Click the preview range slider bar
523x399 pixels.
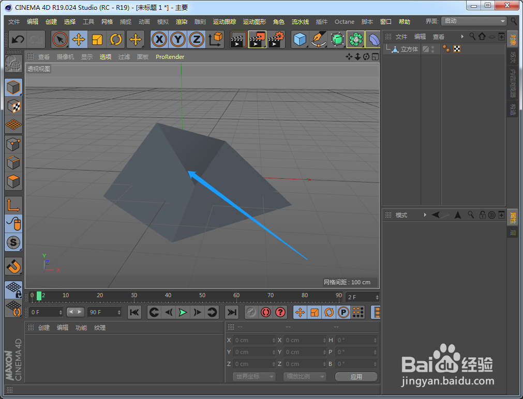[x=76, y=312]
